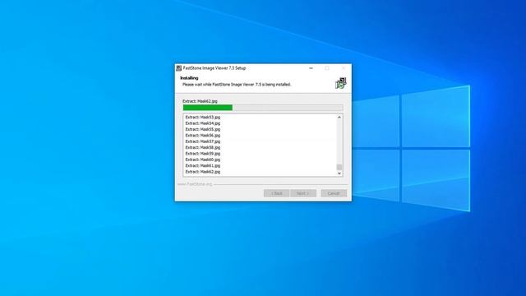Select log line Extract: Mask59.jpg
This screenshot has height=296, width=526.
203,154
